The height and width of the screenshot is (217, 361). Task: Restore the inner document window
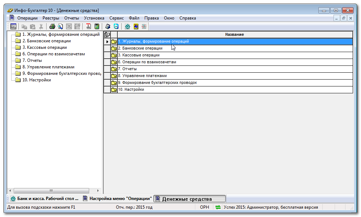pyautogui.click(x=344, y=18)
